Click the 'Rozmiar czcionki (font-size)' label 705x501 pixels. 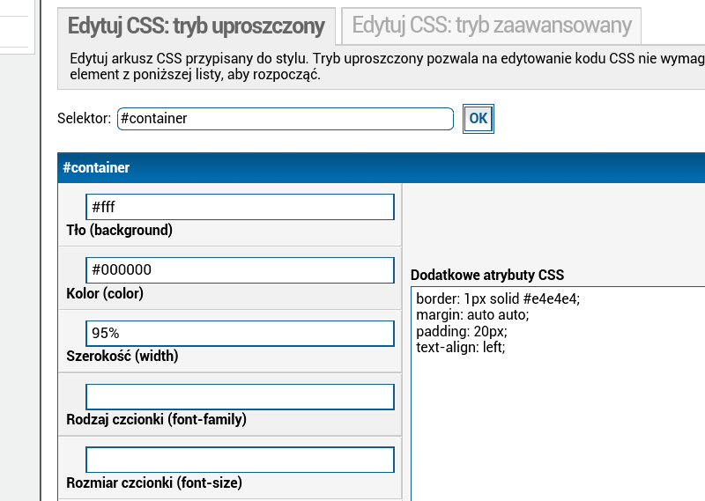tap(154, 483)
